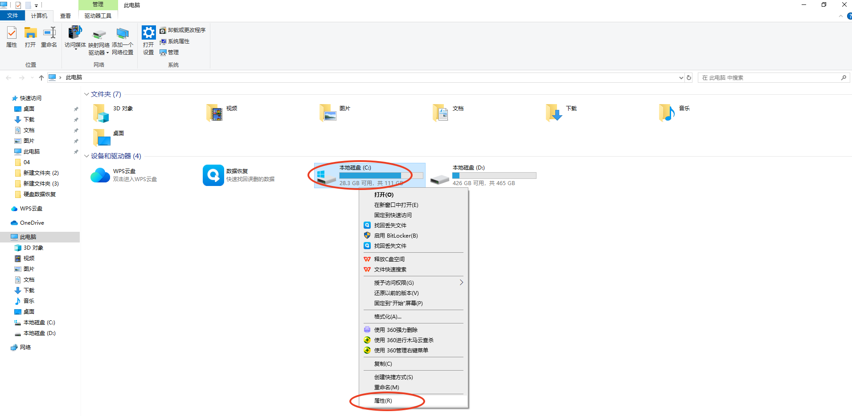Click 卸载或更改程序 in the ribbon
The width and height of the screenshot is (852, 416).
186,30
